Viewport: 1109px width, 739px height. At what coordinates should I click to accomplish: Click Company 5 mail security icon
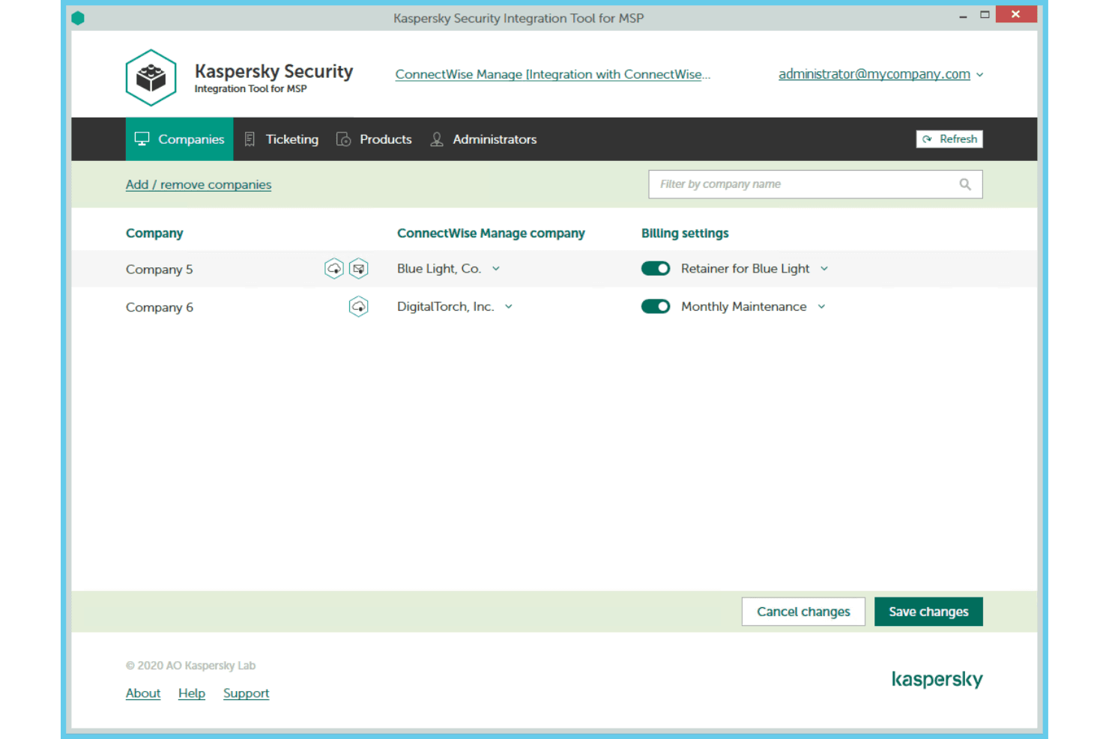click(359, 268)
